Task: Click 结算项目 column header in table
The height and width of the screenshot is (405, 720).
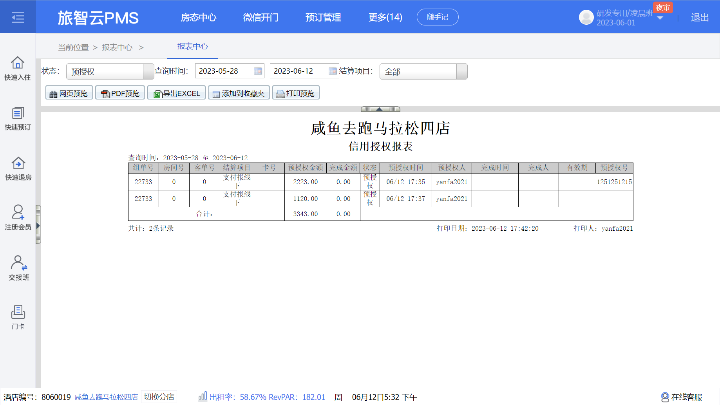Action: [237, 168]
